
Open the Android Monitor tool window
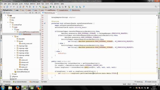20,82
